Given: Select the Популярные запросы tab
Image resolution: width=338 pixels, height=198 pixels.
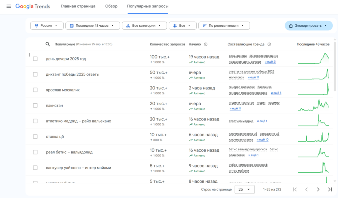Looking at the screenshot, I should coord(148,6).
